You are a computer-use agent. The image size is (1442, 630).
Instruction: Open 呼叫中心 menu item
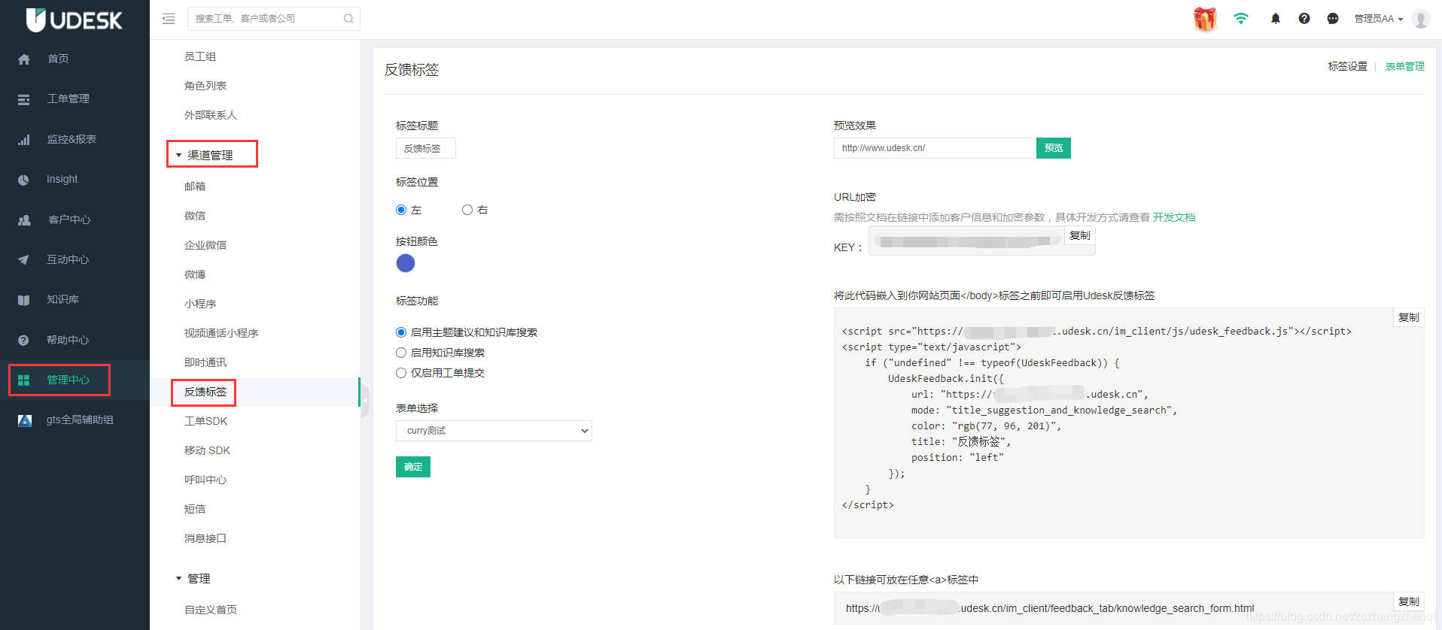click(x=205, y=480)
